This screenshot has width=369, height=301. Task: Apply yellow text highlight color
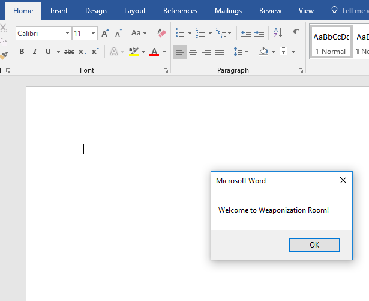click(133, 52)
